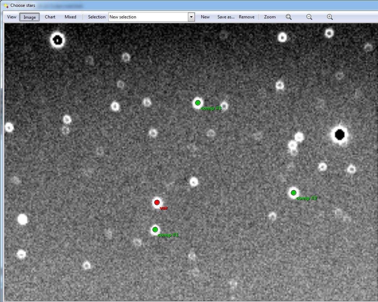Click the green comp #3 star marker
The width and height of the screenshot is (378, 302).
point(198,103)
